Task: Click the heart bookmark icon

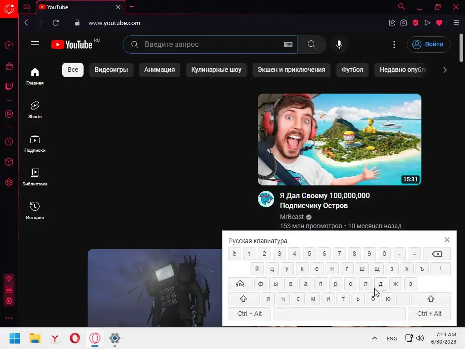Action: [x=439, y=23]
